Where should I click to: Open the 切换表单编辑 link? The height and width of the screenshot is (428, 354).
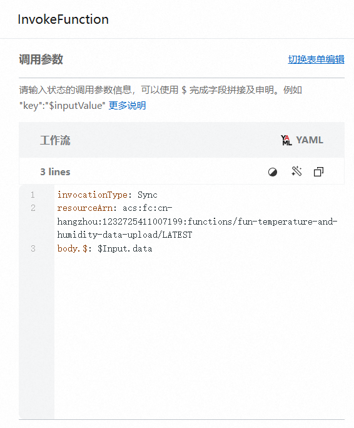click(316, 59)
